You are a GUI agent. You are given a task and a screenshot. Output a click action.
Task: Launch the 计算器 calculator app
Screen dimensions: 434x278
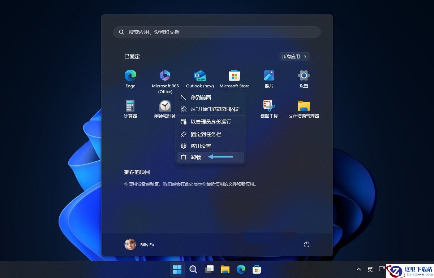tap(130, 109)
